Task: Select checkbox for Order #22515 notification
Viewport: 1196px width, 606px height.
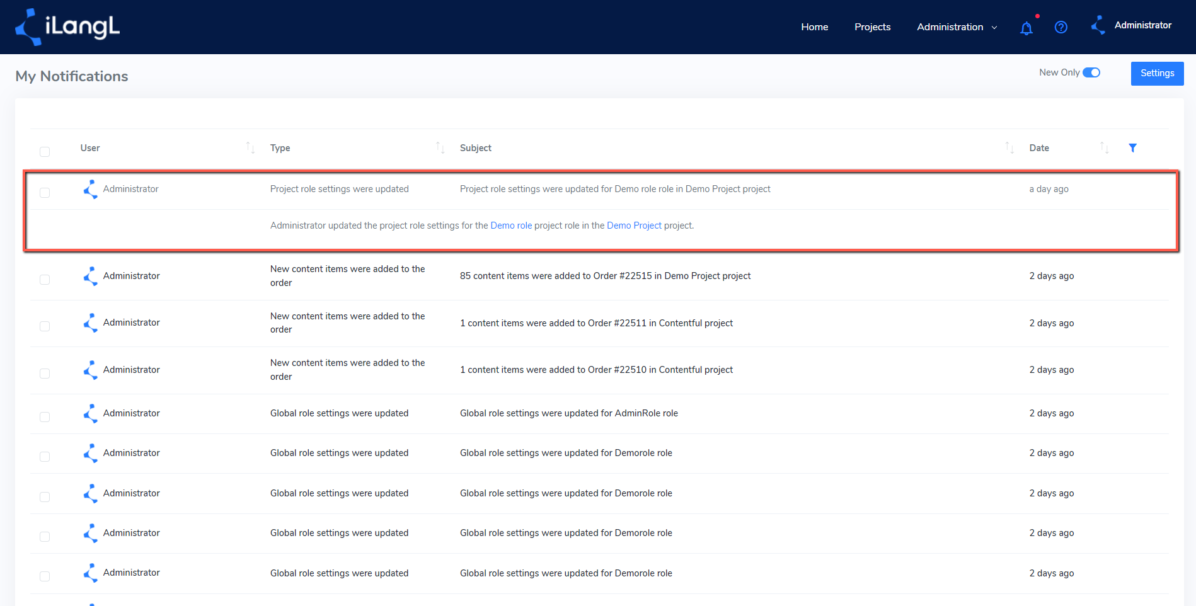Action: click(45, 280)
